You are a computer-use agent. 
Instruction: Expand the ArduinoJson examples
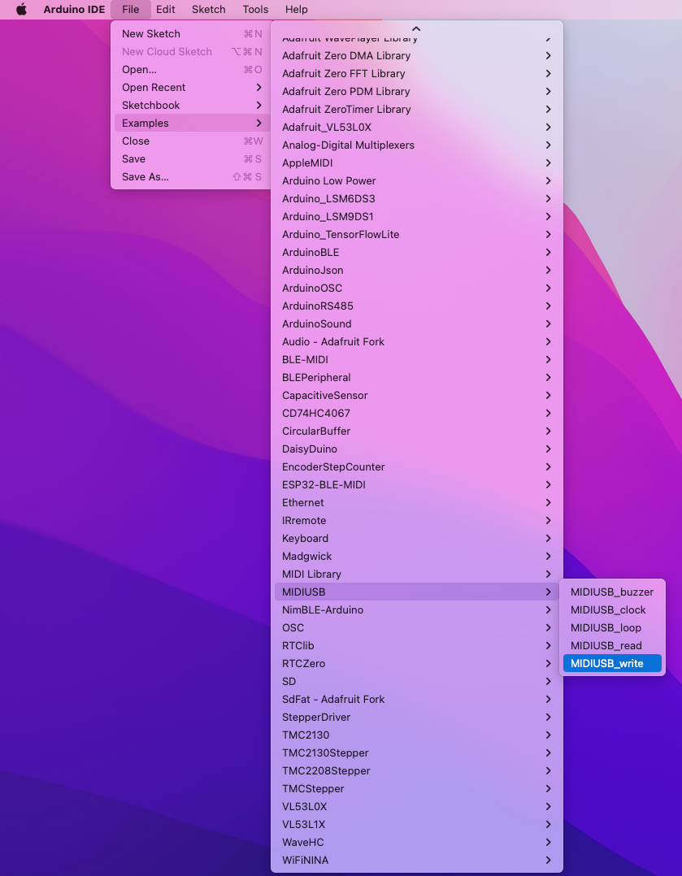(416, 270)
